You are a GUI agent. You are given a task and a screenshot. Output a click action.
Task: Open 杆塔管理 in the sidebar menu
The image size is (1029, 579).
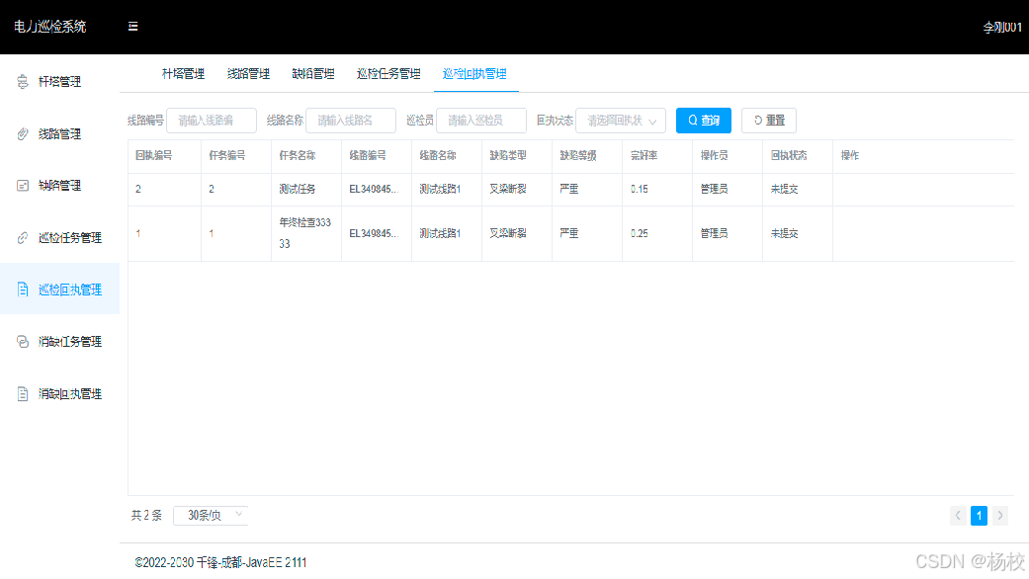(59, 81)
